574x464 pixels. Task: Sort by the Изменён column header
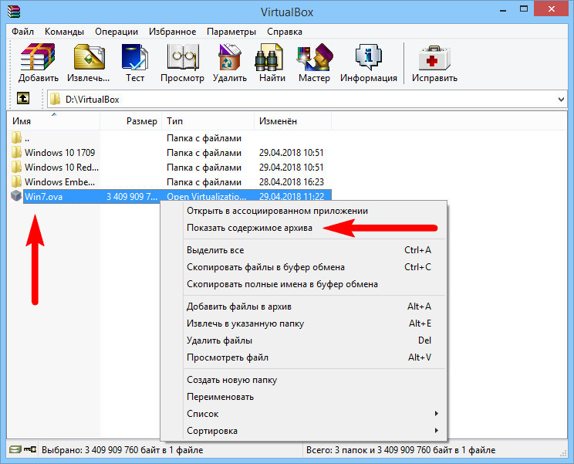coord(293,121)
